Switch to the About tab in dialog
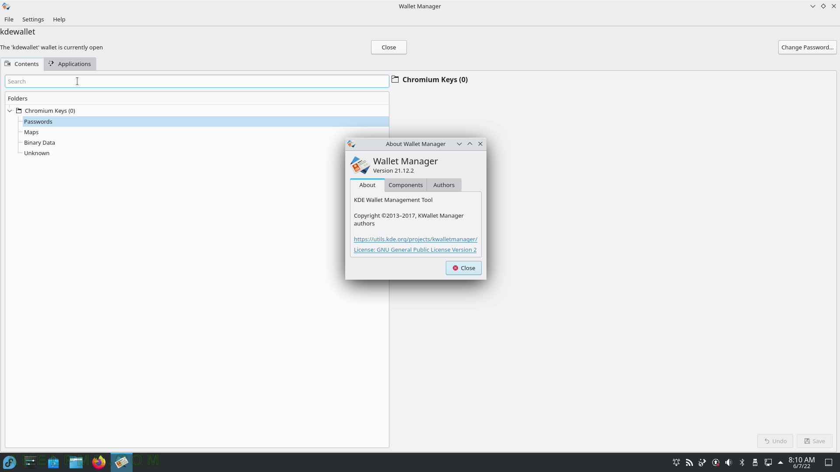 (x=367, y=185)
